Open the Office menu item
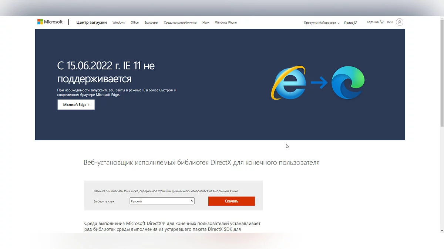Viewport: 444px width, 249px height. tap(135, 23)
